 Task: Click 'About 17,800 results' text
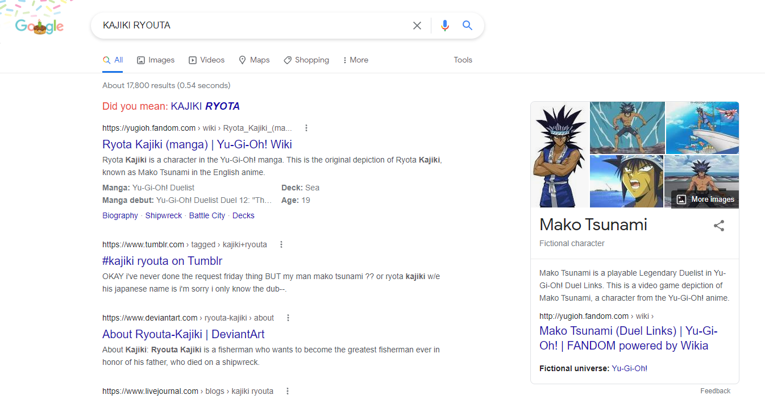tap(166, 86)
